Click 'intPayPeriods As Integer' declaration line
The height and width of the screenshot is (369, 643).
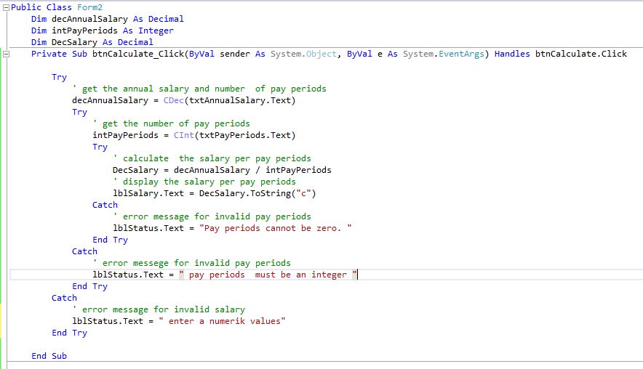113,31
